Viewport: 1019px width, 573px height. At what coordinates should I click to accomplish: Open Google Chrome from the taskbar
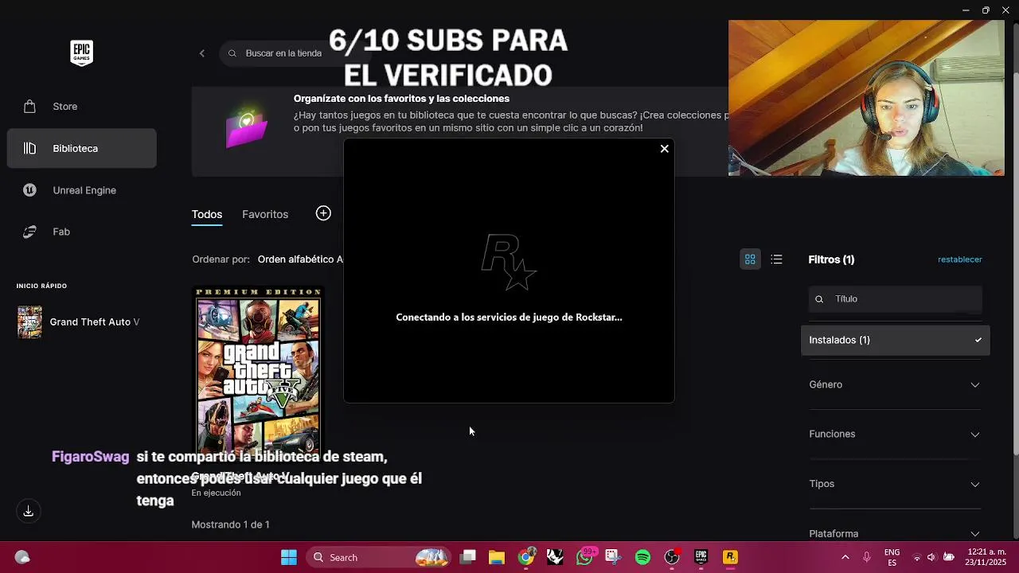[x=526, y=558]
